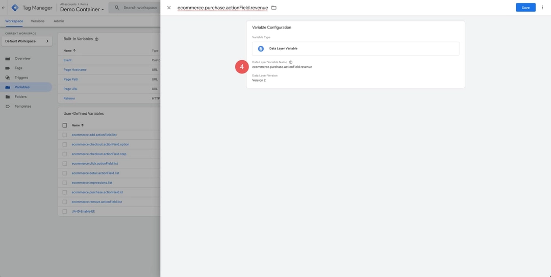The image size is (551, 277).
Task: Check the ecommerce.purchase.actionField.id checkbox
Action: (65, 192)
